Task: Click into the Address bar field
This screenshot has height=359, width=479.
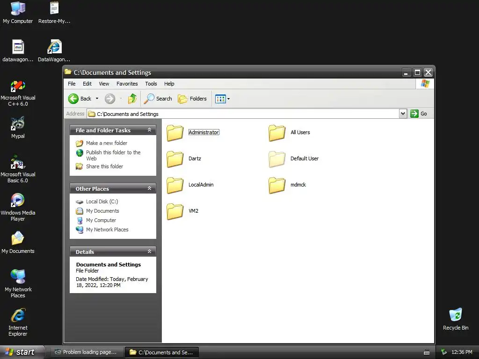Action: point(243,114)
